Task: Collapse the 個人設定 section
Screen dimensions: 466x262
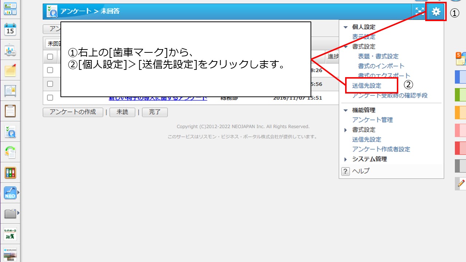Action: [346, 27]
